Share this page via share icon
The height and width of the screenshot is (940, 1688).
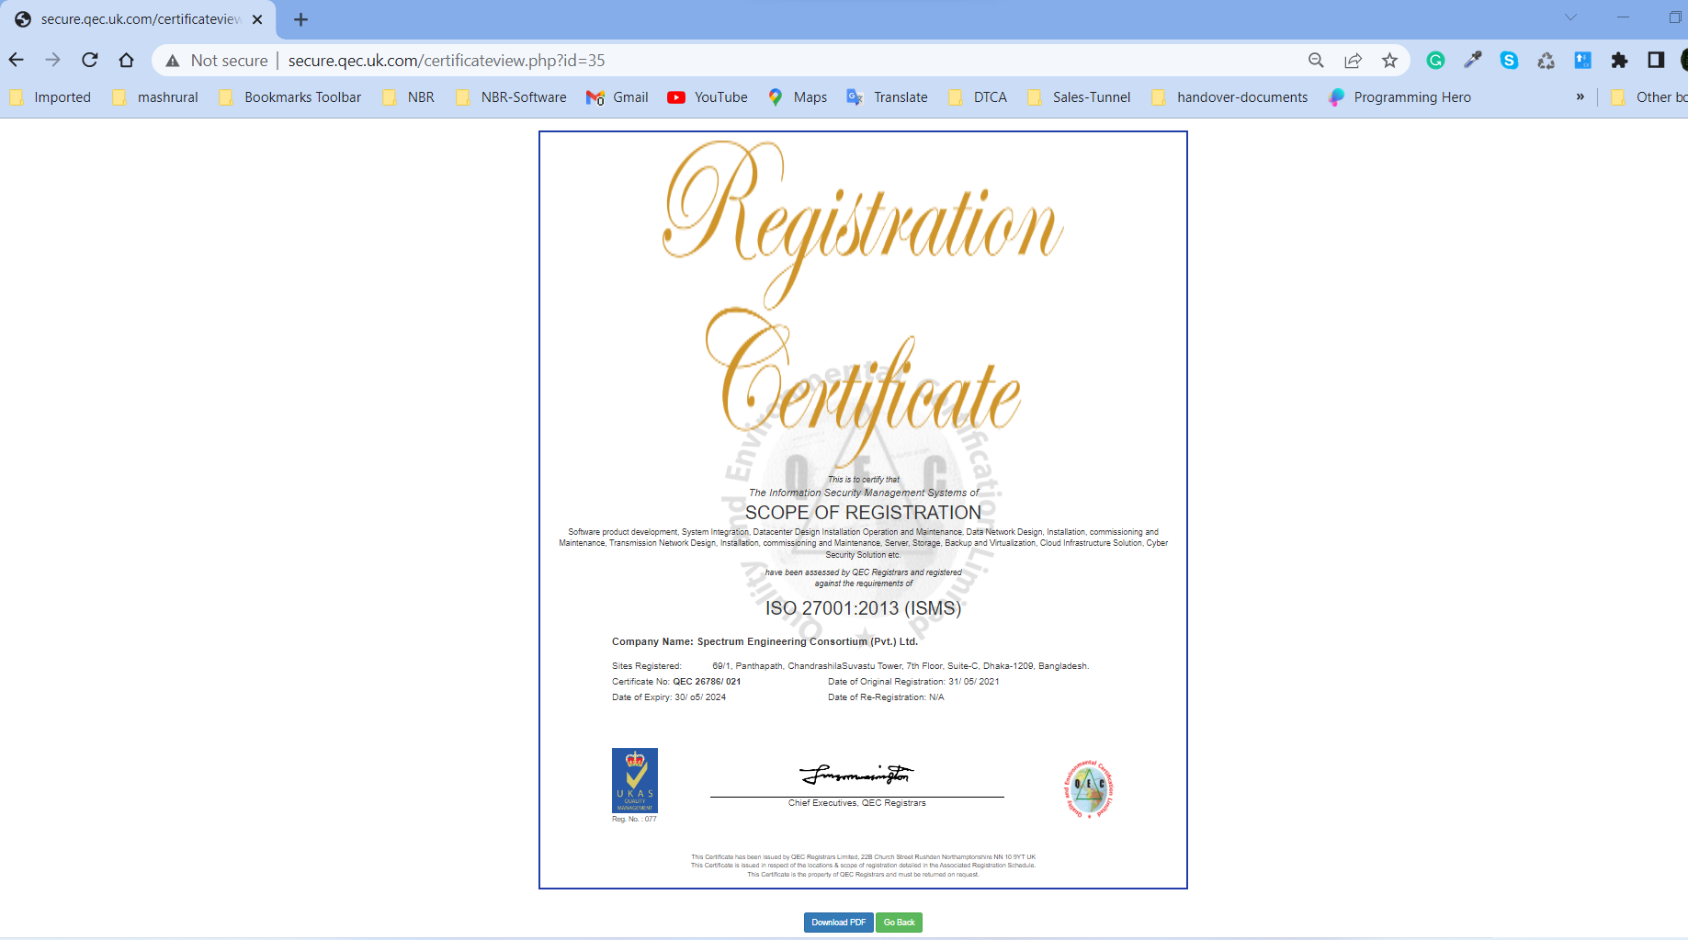pos(1353,61)
